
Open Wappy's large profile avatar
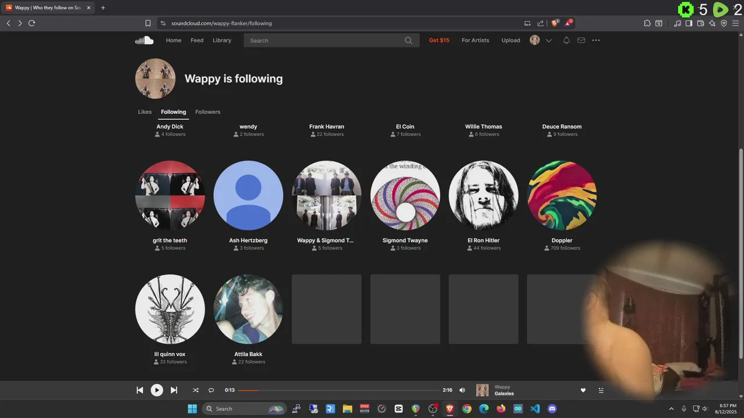pyautogui.click(x=155, y=78)
